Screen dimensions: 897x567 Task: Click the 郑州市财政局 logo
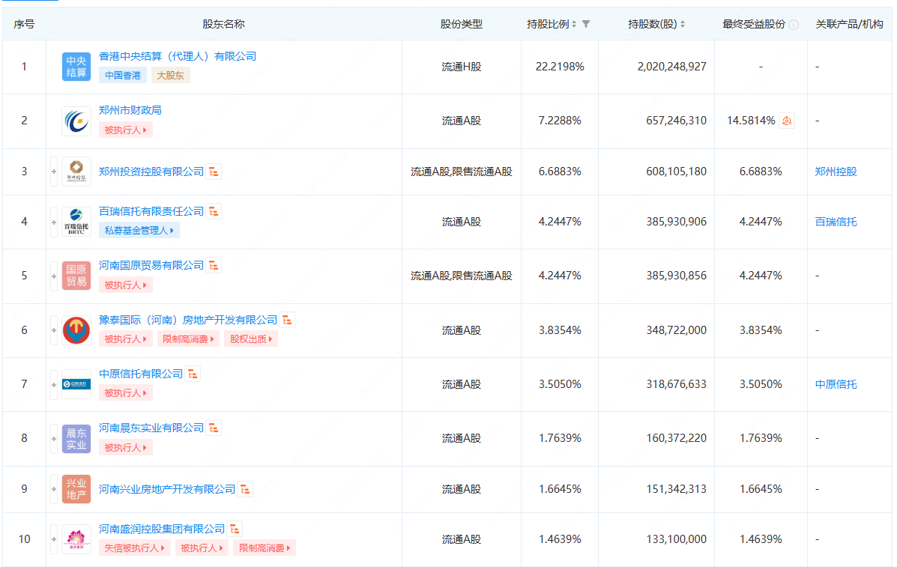tap(76, 121)
